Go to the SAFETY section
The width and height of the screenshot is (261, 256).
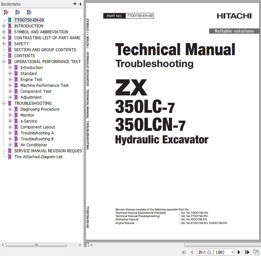[x=22, y=44]
